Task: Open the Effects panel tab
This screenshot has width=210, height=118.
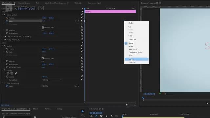Action: 36,109
